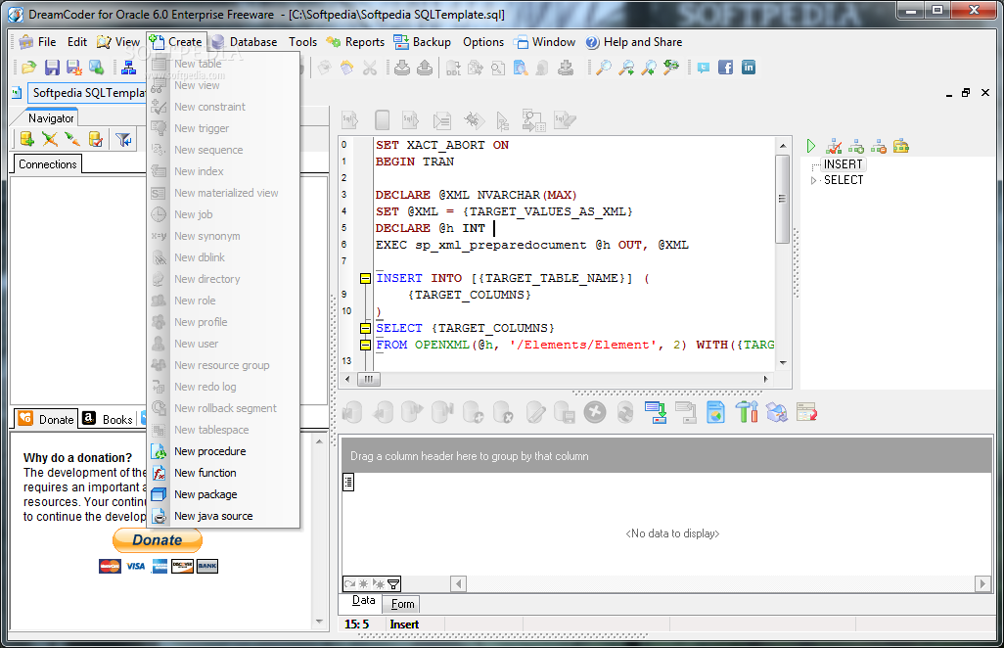
Task: Click the donation panel scroll down arrow
Action: [319, 622]
